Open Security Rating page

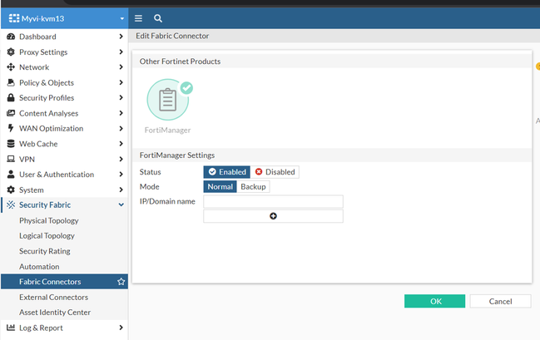pos(45,251)
